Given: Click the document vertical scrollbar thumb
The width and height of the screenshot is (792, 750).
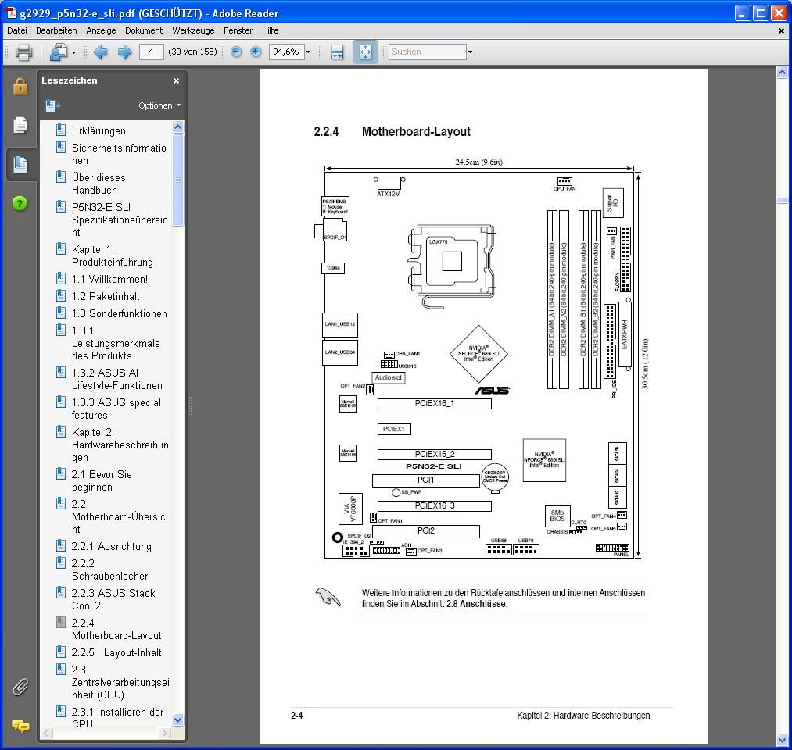Looking at the screenshot, I should (782, 201).
